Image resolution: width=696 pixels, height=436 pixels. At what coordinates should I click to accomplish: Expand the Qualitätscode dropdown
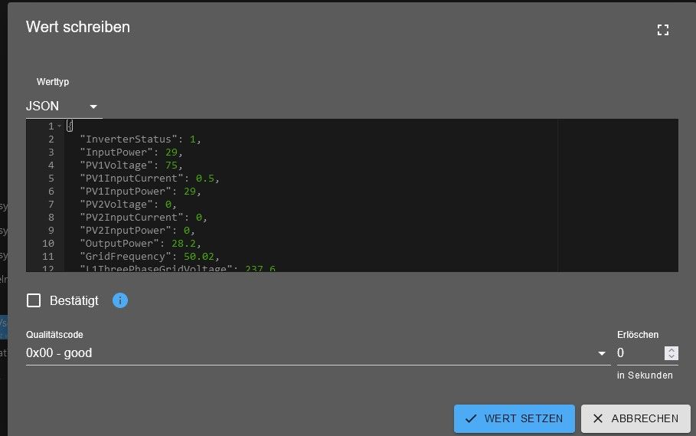tap(602, 353)
